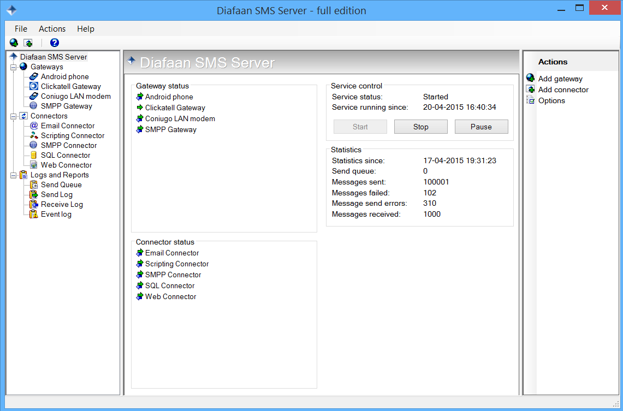Click SMPP Gateway status arrow icon
Viewport: 623px width, 411px height.
coord(139,129)
